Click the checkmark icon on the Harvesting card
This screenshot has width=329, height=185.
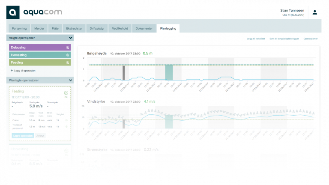pyautogui.click(x=66, y=151)
